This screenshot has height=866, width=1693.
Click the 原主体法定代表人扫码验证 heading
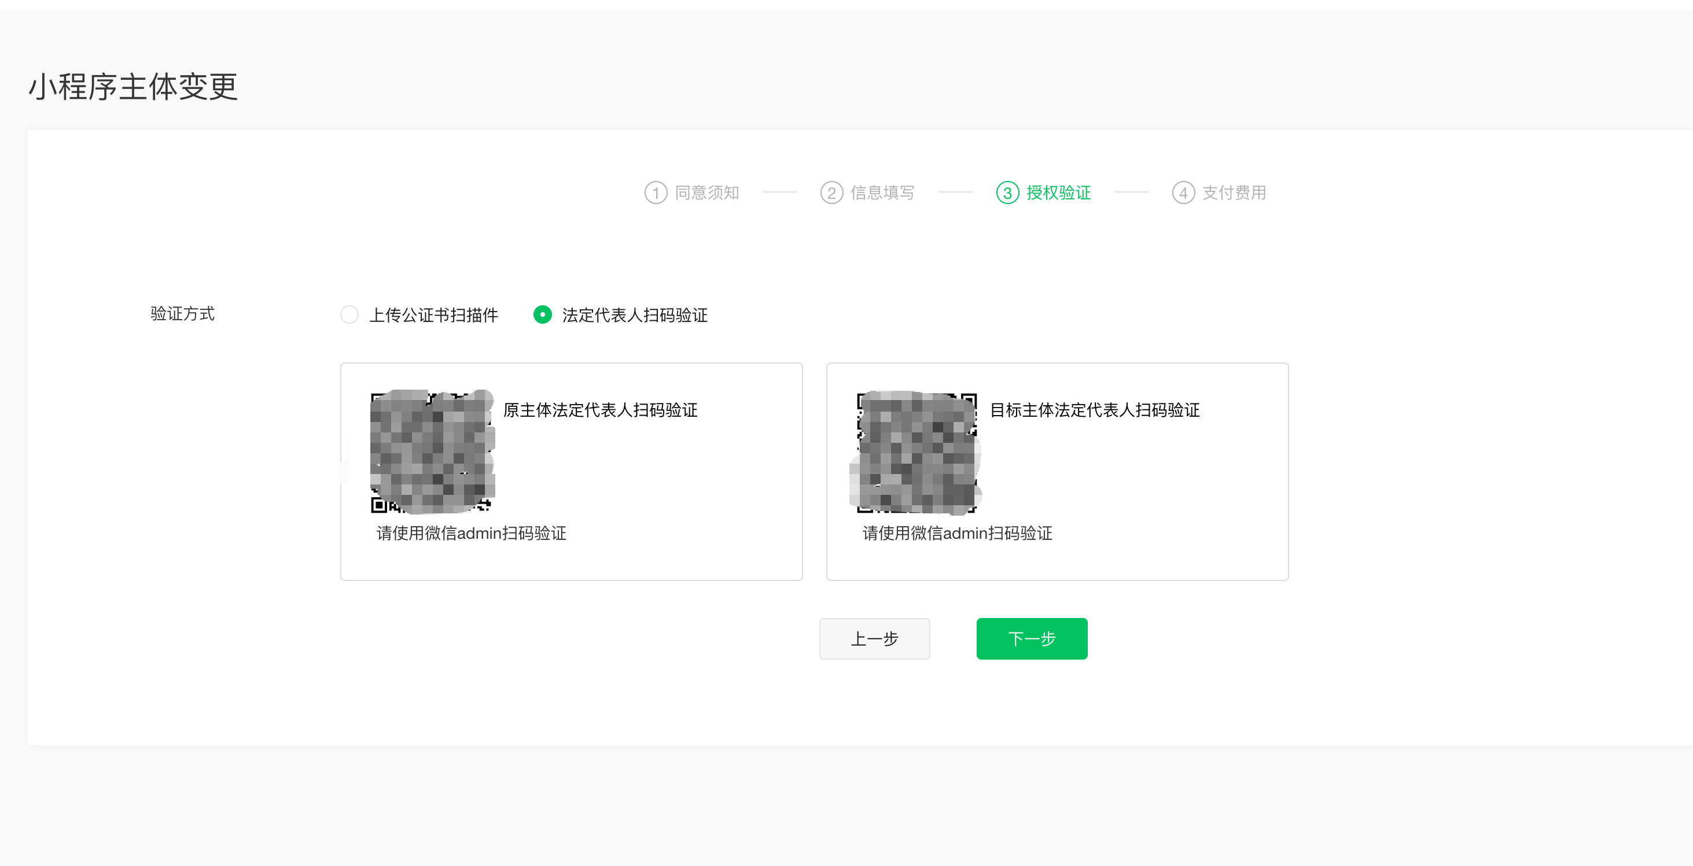pyautogui.click(x=601, y=410)
